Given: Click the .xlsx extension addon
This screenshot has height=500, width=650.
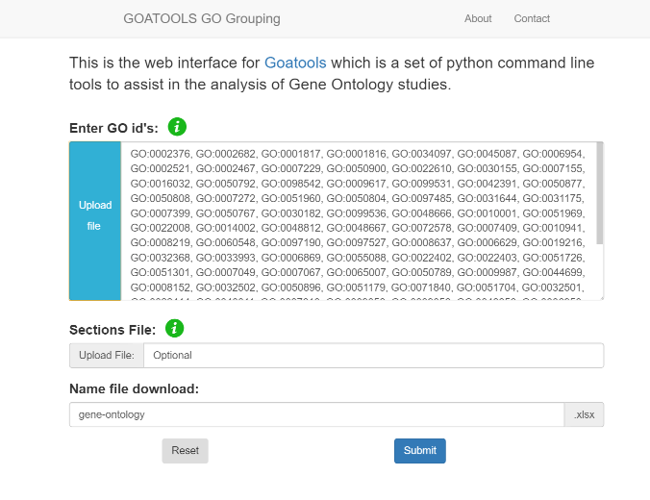Looking at the screenshot, I should click(x=584, y=414).
